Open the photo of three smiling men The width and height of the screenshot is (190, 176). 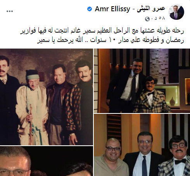tap(142, 145)
